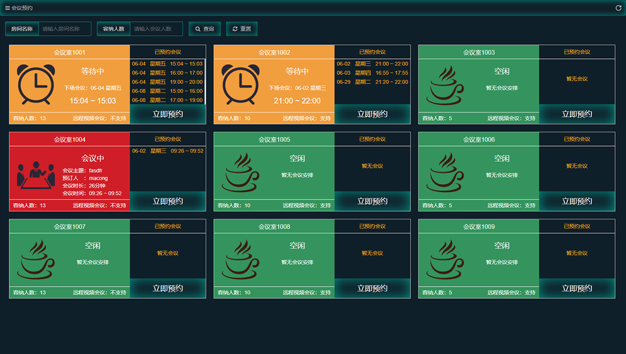The height and width of the screenshot is (354, 626).
Task: Click 立即预约 for 会议室1008
Action: pos(372,288)
